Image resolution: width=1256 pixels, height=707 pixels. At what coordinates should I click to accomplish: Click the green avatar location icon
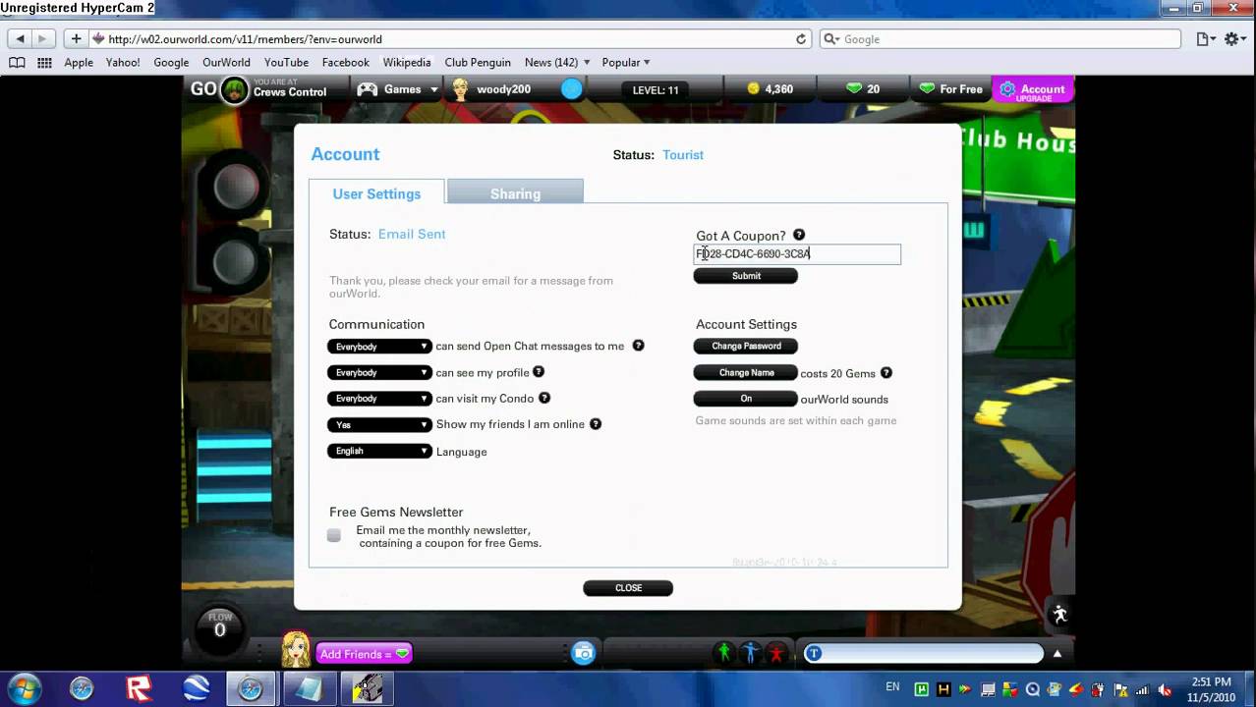tap(234, 90)
